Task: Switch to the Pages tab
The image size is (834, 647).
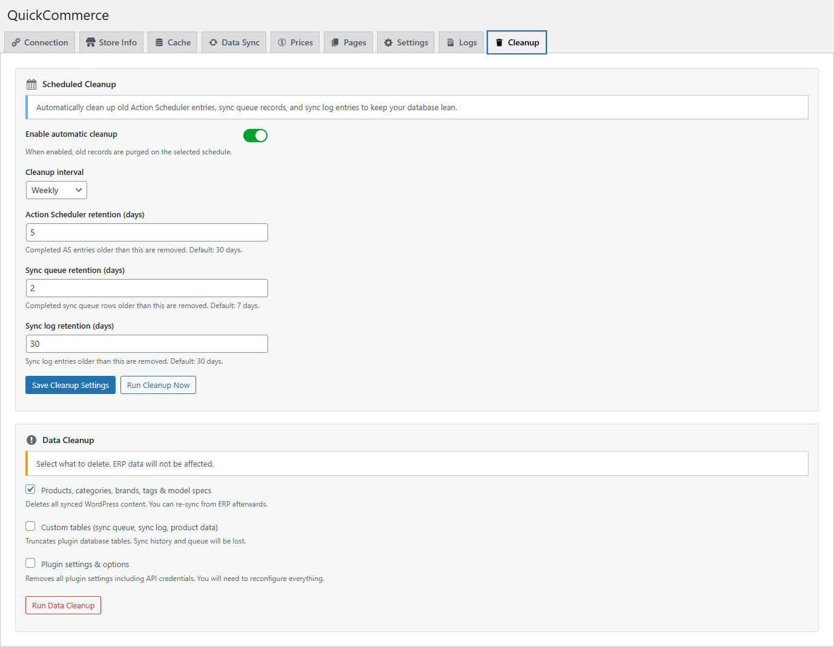Action: pos(348,42)
